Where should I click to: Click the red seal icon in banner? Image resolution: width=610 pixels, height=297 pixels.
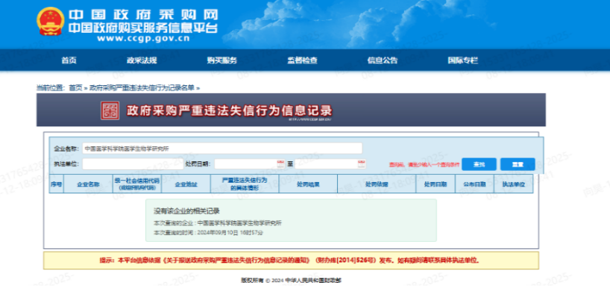point(110,110)
